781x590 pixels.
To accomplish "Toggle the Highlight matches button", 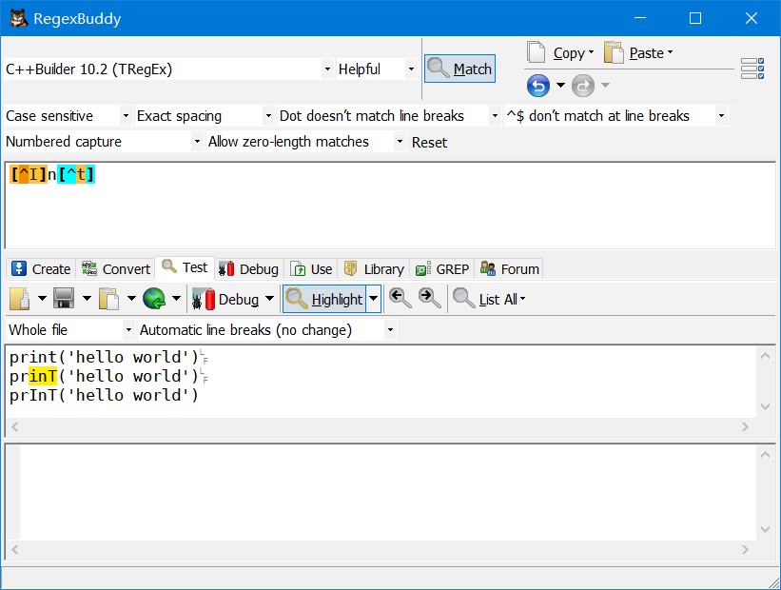I will (x=324, y=299).
